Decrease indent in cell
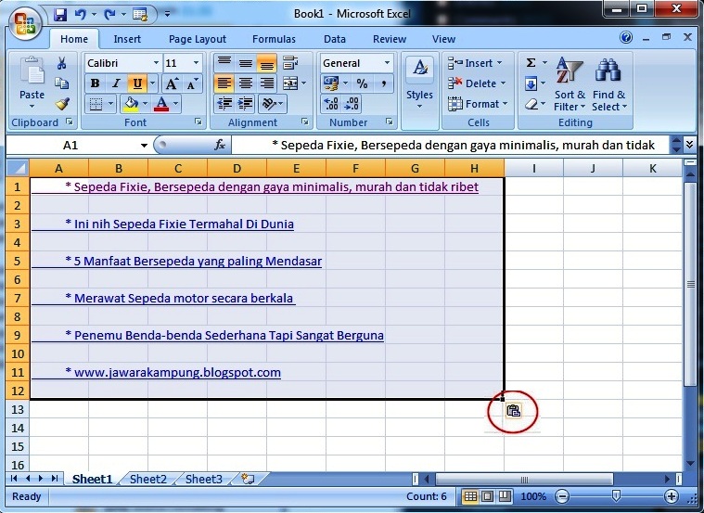Viewport: 704px width, 513px height. (224, 104)
